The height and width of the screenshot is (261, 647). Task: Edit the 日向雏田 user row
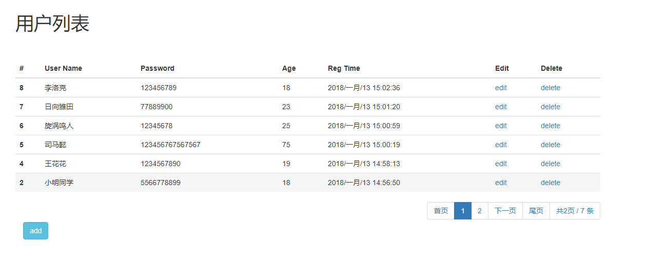(501, 107)
